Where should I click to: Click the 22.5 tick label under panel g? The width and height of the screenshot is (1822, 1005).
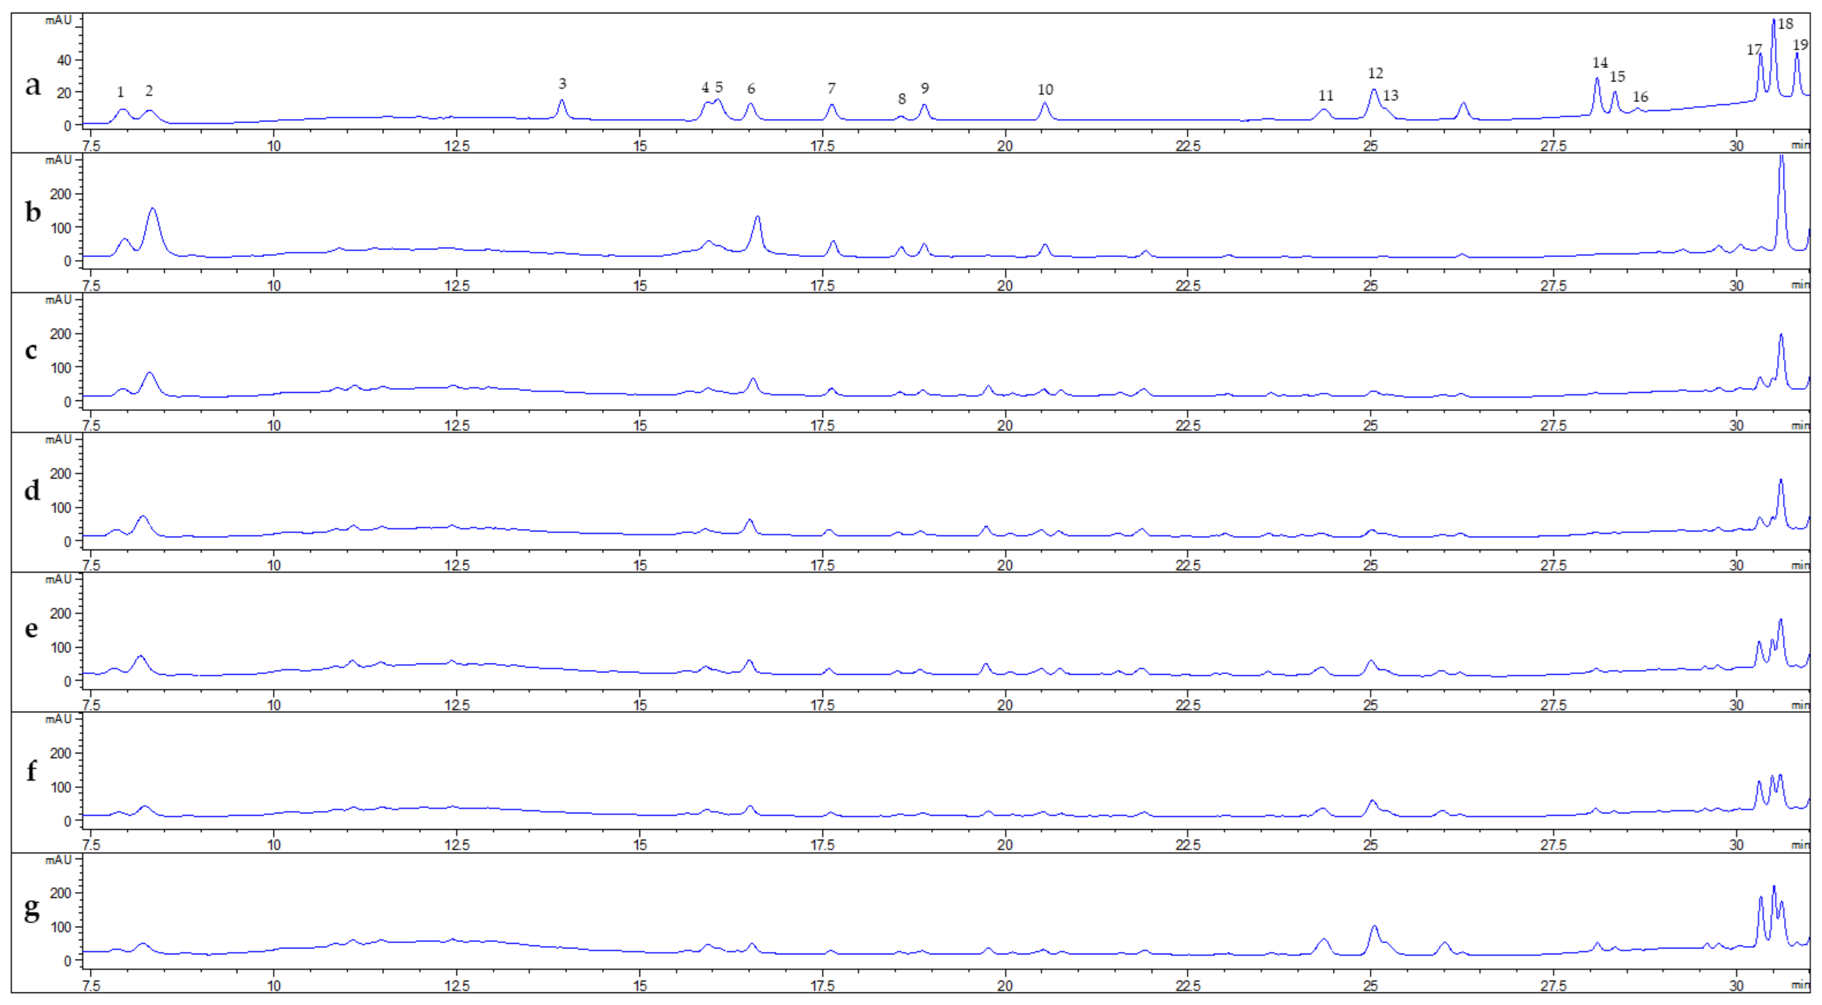(x=1188, y=986)
